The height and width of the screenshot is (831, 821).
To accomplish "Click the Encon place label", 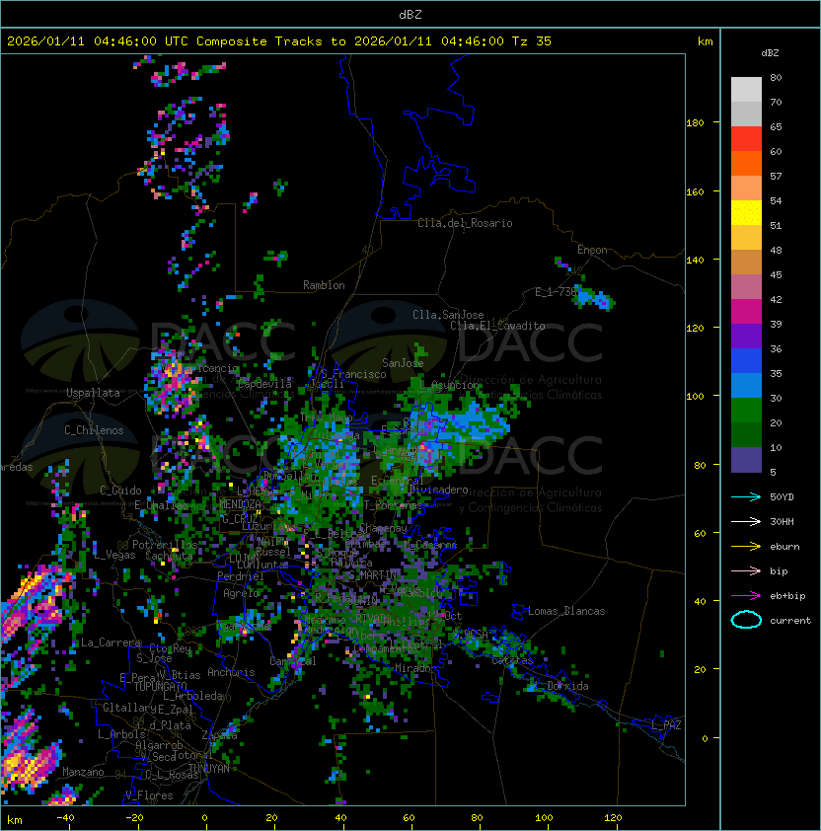I will (592, 250).
